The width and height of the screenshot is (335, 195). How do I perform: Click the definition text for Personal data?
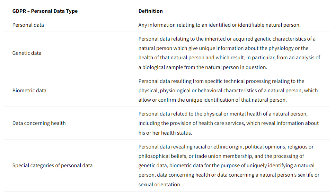[x=219, y=25]
